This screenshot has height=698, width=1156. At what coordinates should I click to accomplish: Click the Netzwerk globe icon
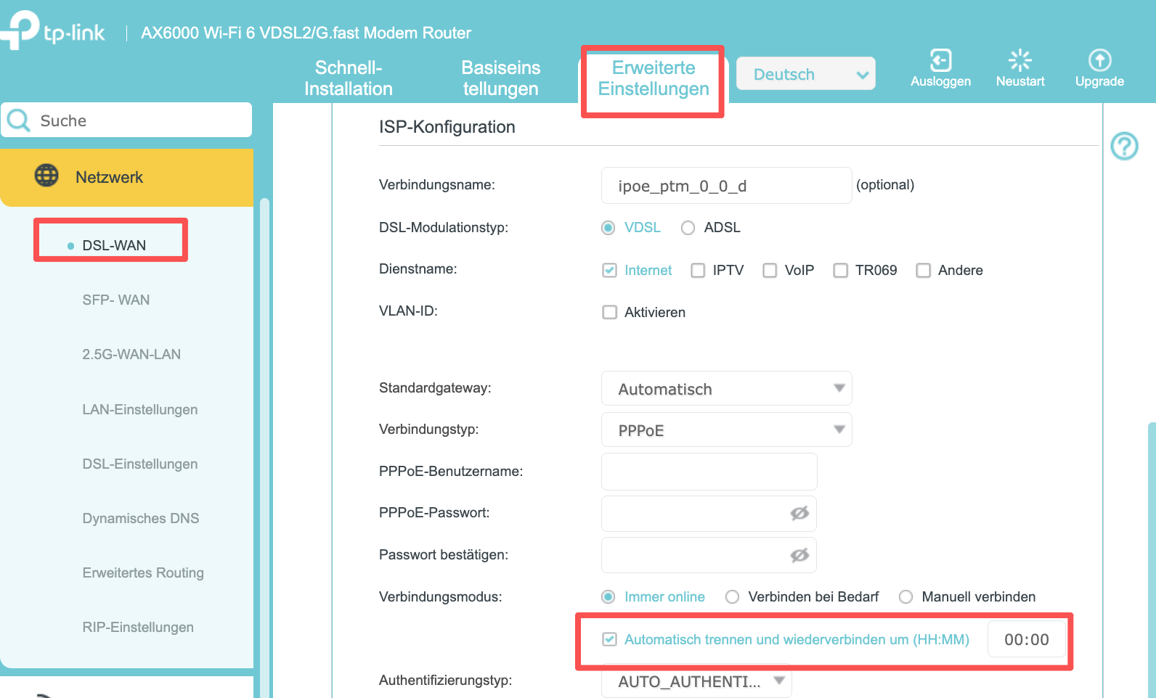tap(46, 175)
